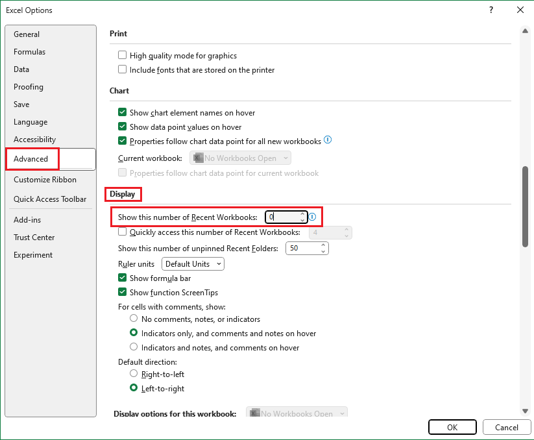Viewport: 534px width, 440px height.
Task: Choose Indicators and notes, comments on hover
Action: pyautogui.click(x=134, y=347)
